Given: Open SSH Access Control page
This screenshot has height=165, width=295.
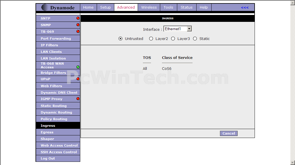Looking at the screenshot, I should [x=58, y=152].
